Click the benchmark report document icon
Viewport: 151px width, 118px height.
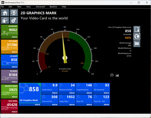137,29
